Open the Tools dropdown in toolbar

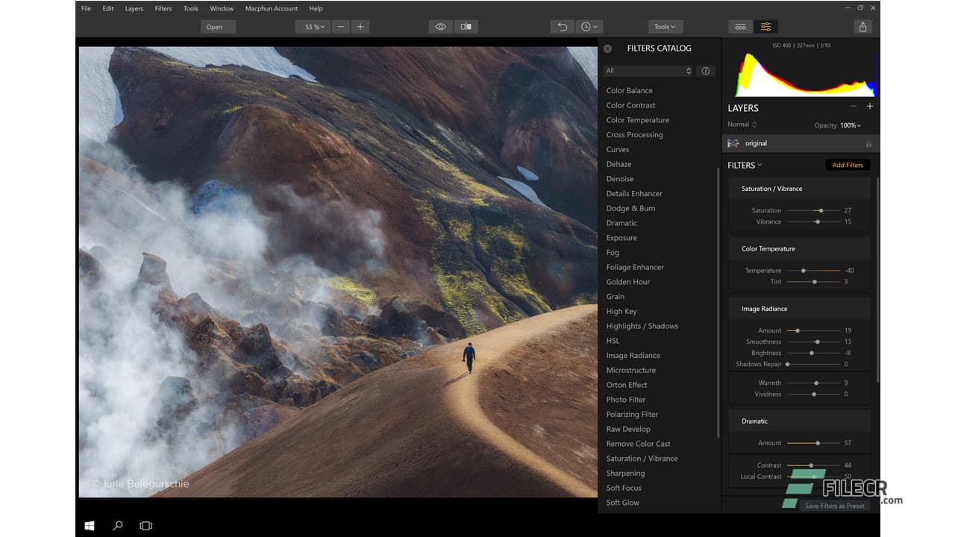pyautogui.click(x=664, y=26)
